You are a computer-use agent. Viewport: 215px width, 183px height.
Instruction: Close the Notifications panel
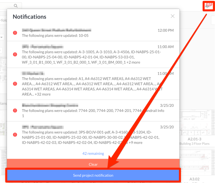[172, 16]
